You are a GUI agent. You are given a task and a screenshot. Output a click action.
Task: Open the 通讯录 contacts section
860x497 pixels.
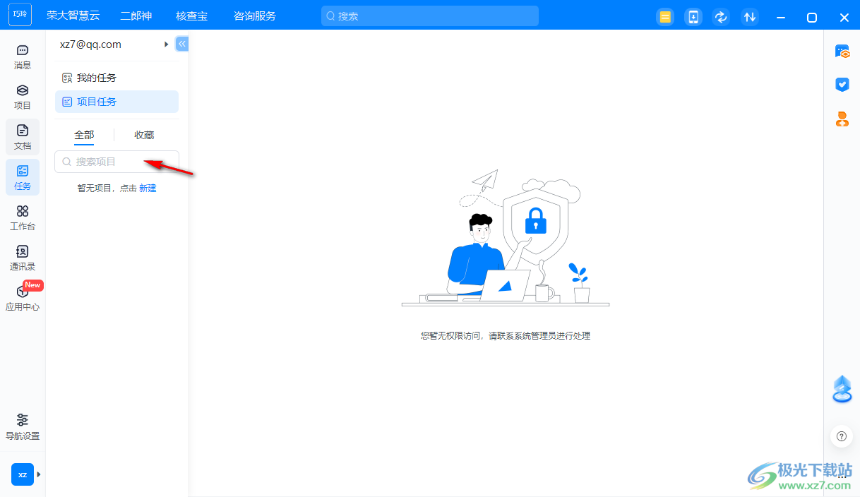coord(23,258)
